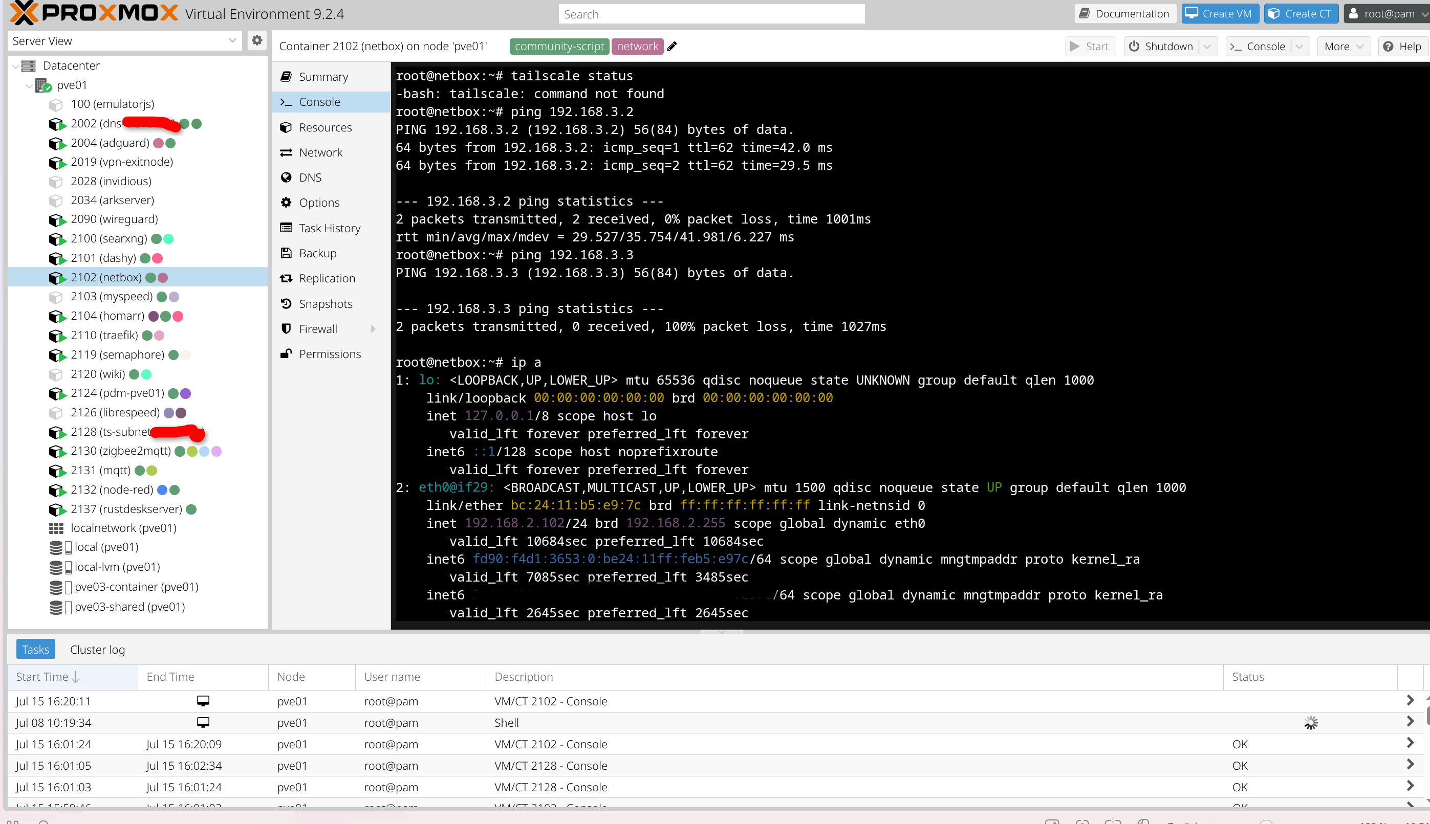This screenshot has height=824, width=1430.
Task: Click the Create VM button
Action: click(x=1220, y=14)
